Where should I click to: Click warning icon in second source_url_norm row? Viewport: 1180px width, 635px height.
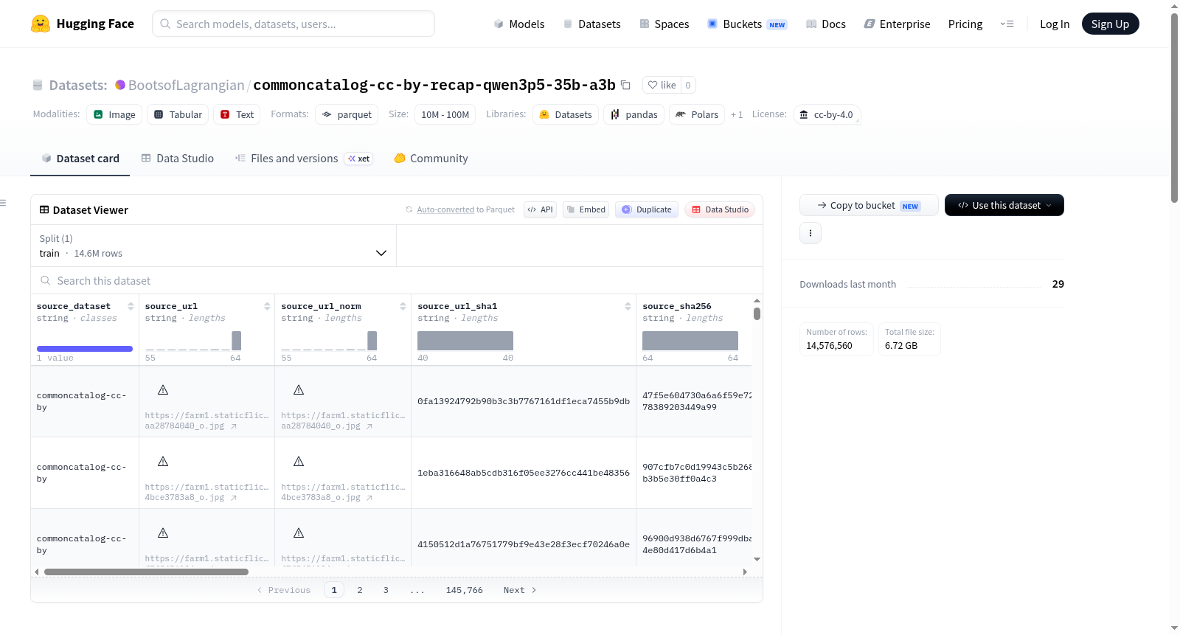click(299, 461)
